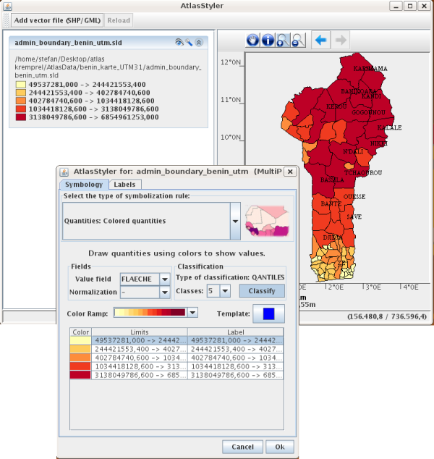Viewport: 434px width, 459px height.
Task: Select the pan hand tool
Action: [x=253, y=41]
